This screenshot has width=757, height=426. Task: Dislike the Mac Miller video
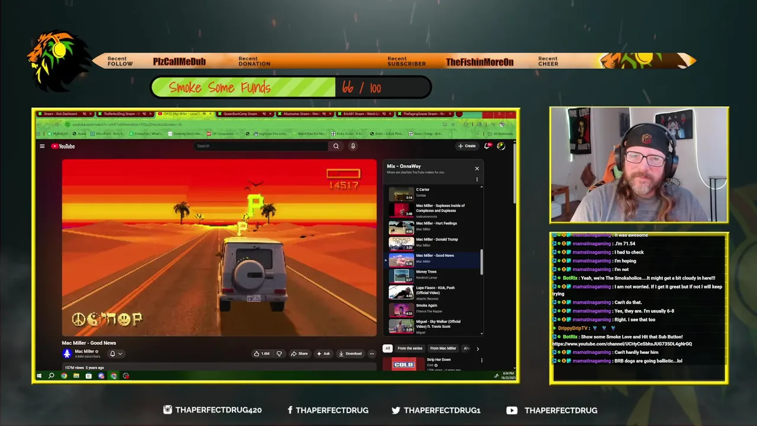click(279, 354)
